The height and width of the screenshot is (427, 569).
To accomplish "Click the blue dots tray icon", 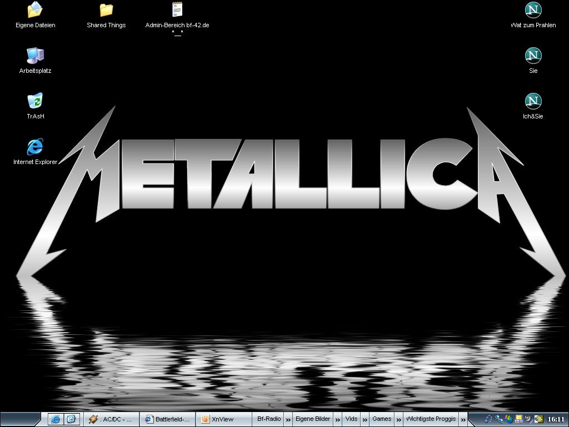I will coord(488,419).
